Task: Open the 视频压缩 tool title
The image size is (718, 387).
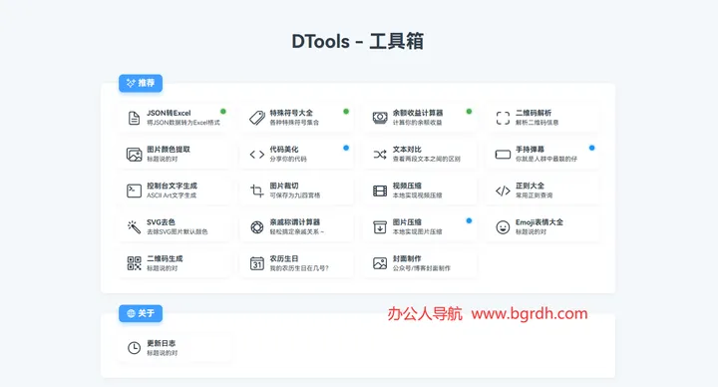Action: (407, 186)
